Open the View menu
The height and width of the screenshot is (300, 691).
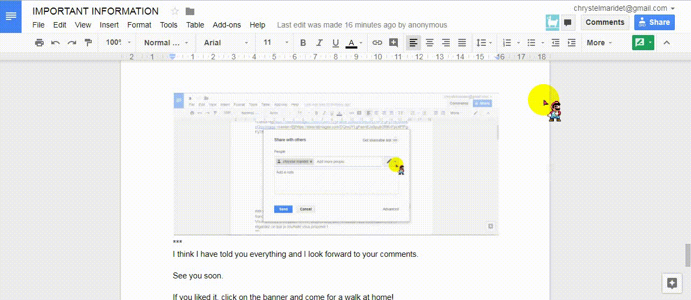(x=83, y=25)
